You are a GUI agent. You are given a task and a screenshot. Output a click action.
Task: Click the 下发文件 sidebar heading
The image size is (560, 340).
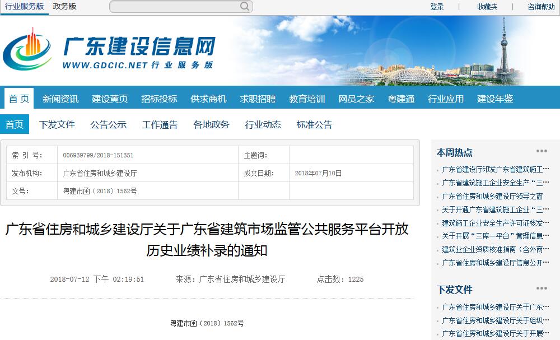(454, 290)
